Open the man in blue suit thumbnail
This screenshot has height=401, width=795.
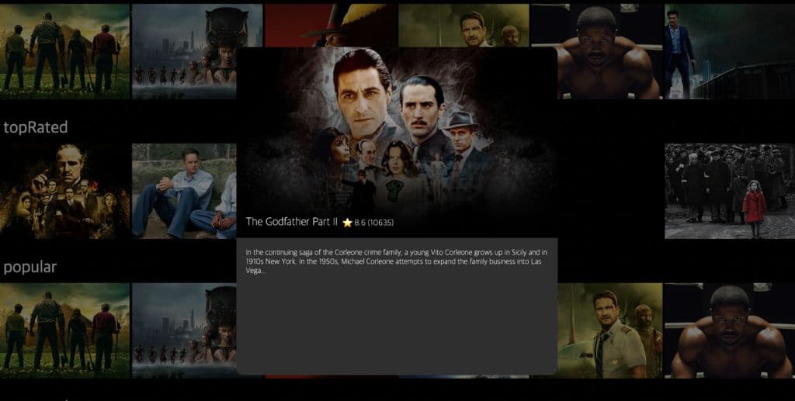click(x=730, y=52)
